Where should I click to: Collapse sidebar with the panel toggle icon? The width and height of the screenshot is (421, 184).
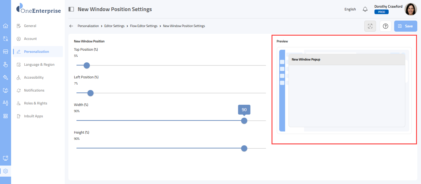(71, 9)
